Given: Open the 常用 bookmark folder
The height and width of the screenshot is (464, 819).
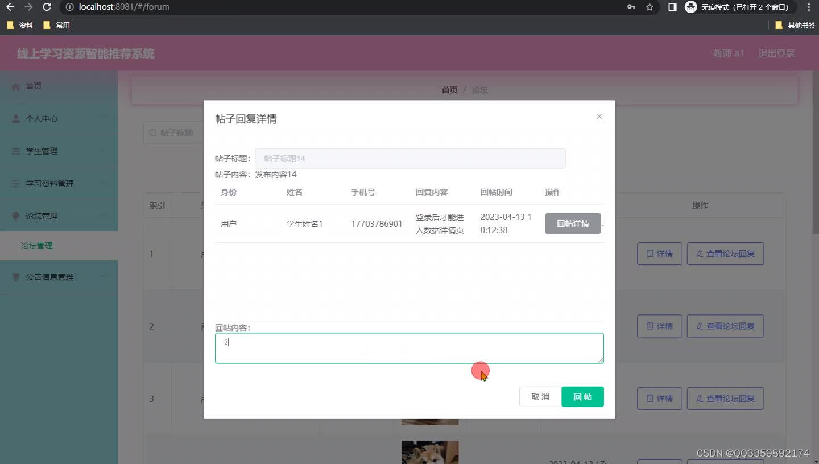Looking at the screenshot, I should coord(56,25).
